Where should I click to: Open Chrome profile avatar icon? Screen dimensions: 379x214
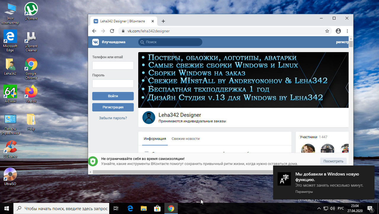click(x=338, y=31)
